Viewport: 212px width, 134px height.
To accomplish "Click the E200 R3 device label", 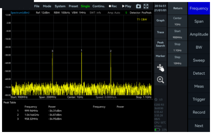I will (x=159, y=105).
